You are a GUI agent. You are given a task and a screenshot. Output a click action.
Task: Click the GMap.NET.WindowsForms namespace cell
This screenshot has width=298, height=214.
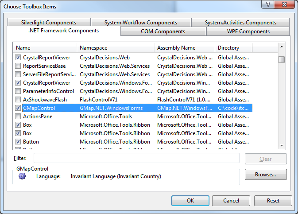coord(111,108)
